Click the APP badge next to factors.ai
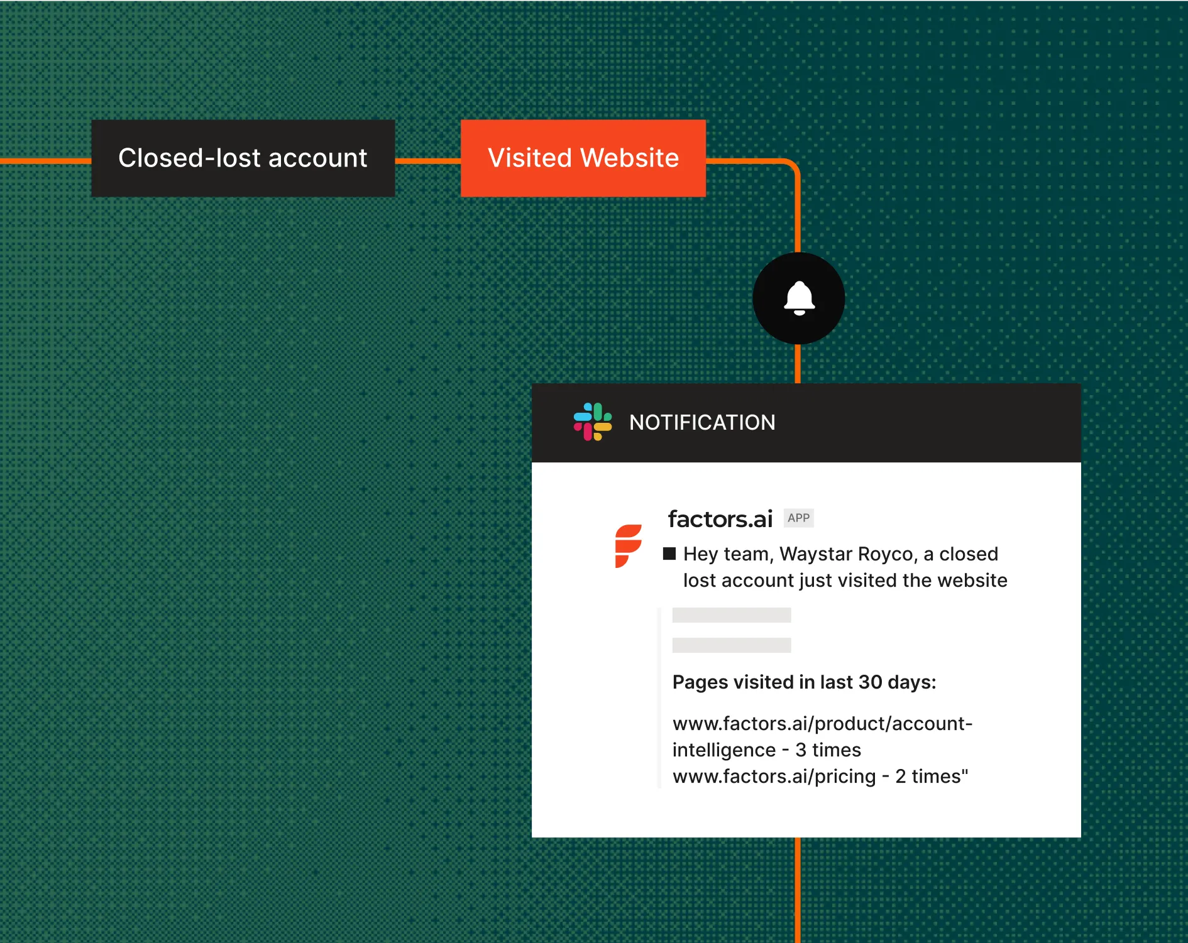 798,518
